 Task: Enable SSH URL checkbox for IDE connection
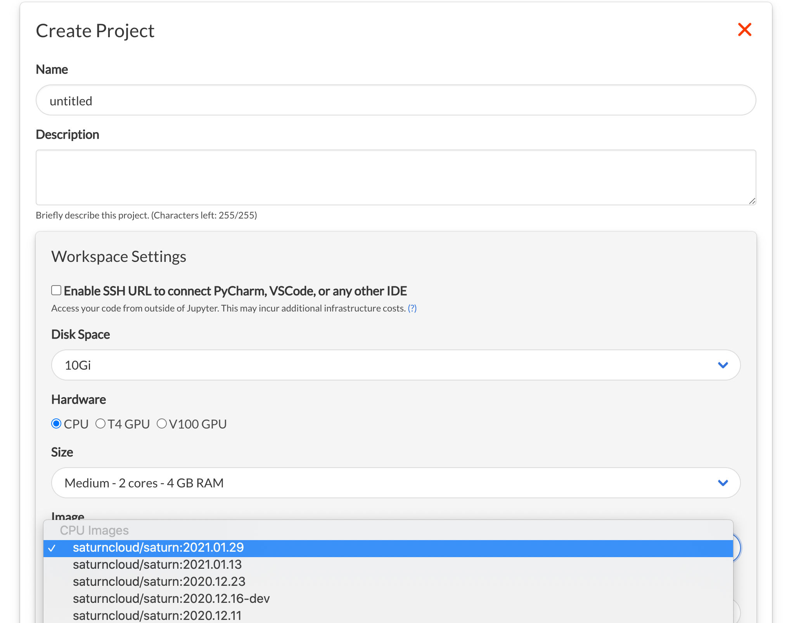[x=56, y=290]
